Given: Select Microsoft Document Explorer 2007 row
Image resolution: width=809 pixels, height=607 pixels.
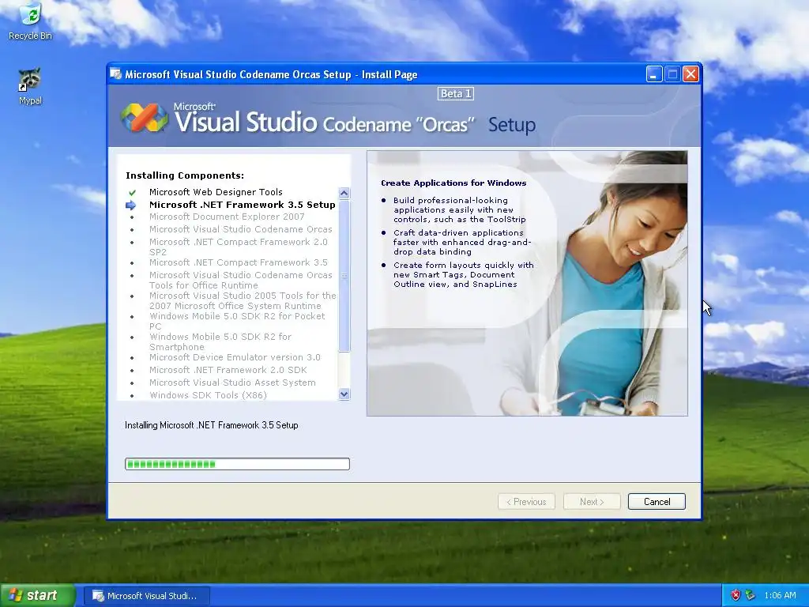Looking at the screenshot, I should [227, 217].
